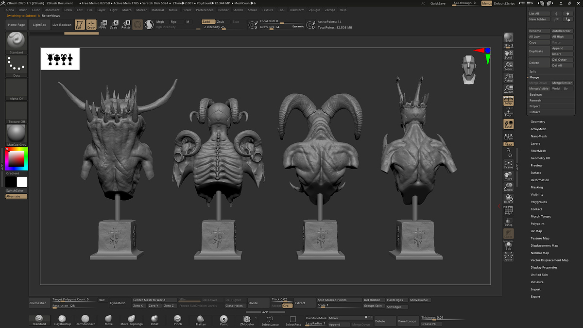
Task: Enable Solo mode icon
Action: (x=508, y=245)
